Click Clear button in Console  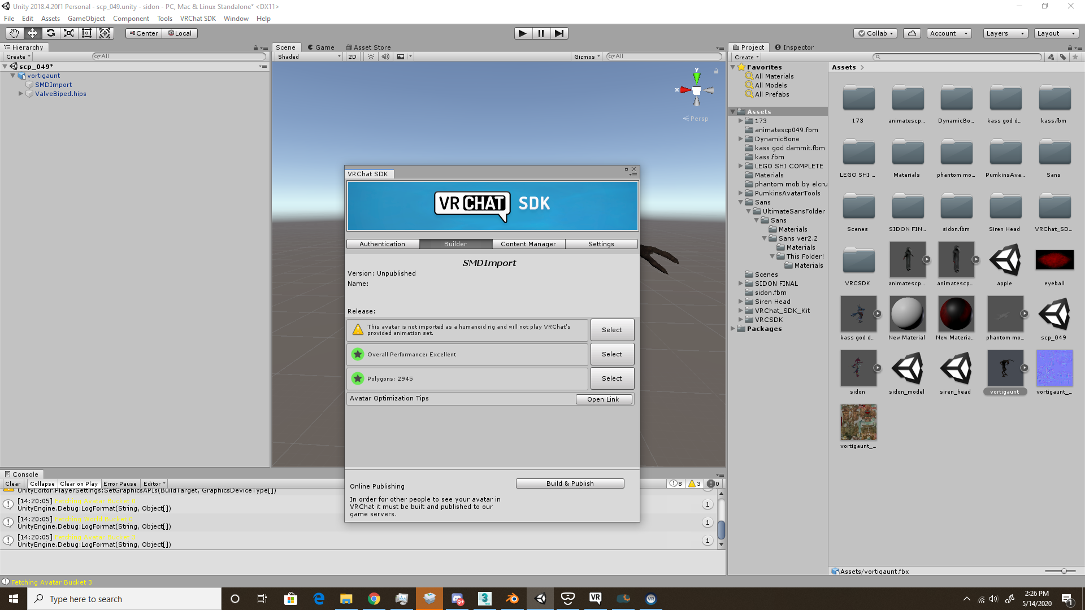click(x=13, y=483)
